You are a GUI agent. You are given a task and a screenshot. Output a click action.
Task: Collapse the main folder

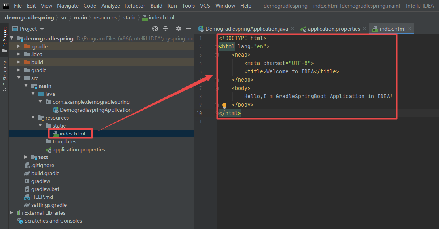coord(26,86)
